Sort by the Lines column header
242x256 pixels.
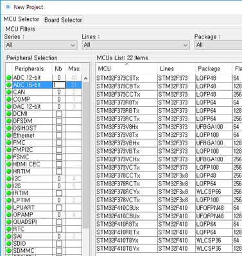coord(176,68)
